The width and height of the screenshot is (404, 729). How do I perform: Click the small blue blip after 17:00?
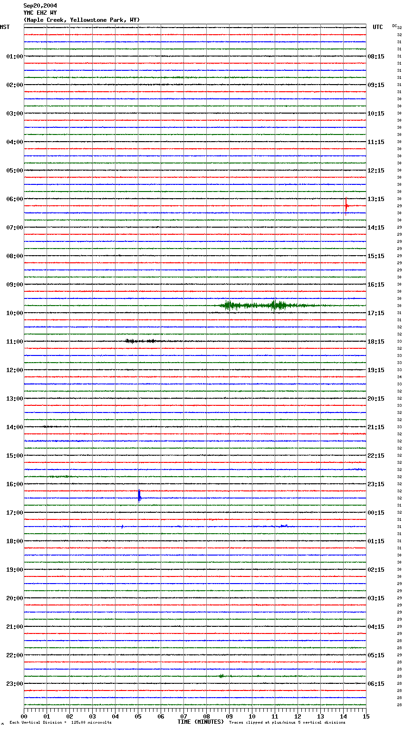tap(122, 527)
